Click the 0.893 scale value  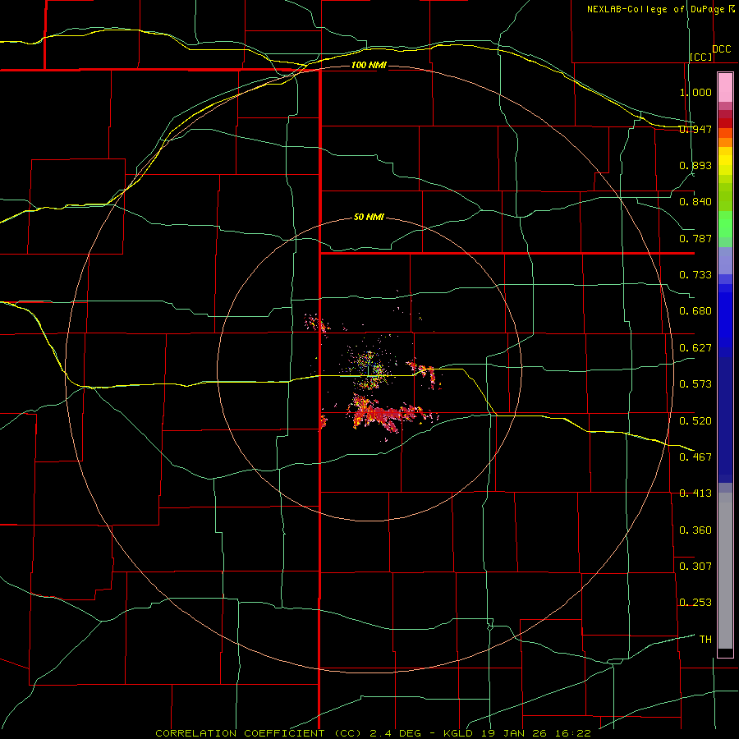pyautogui.click(x=695, y=165)
